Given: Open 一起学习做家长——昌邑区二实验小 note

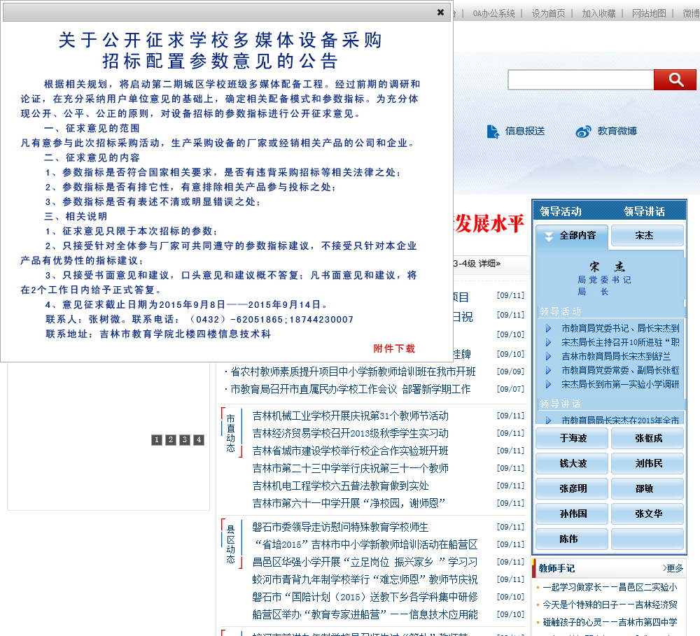Looking at the screenshot, I should 610,587.
